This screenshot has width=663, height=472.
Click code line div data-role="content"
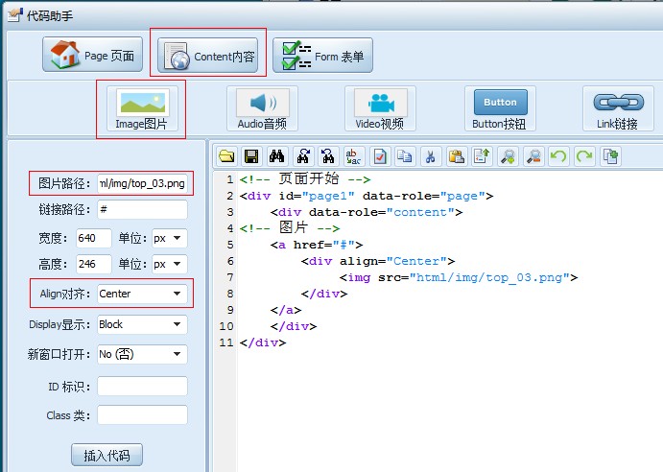tap(367, 212)
